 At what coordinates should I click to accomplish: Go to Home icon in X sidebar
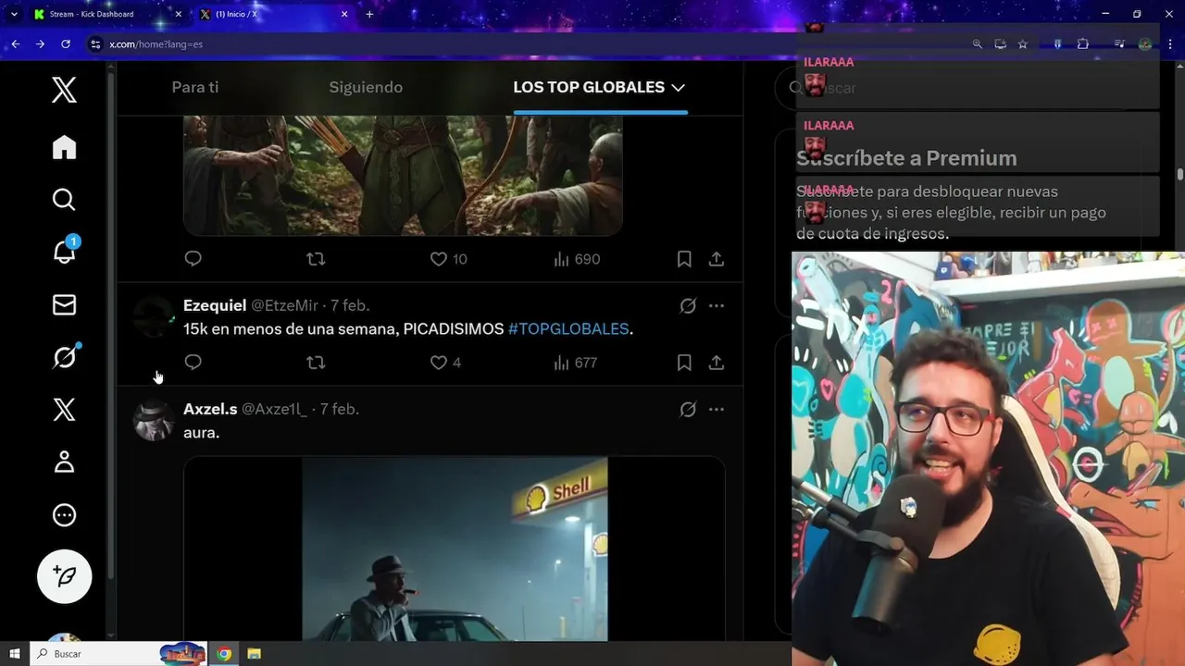pyautogui.click(x=64, y=147)
